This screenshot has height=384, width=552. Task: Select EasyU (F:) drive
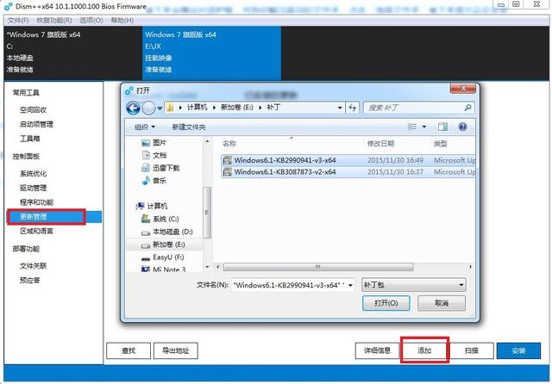[162, 257]
